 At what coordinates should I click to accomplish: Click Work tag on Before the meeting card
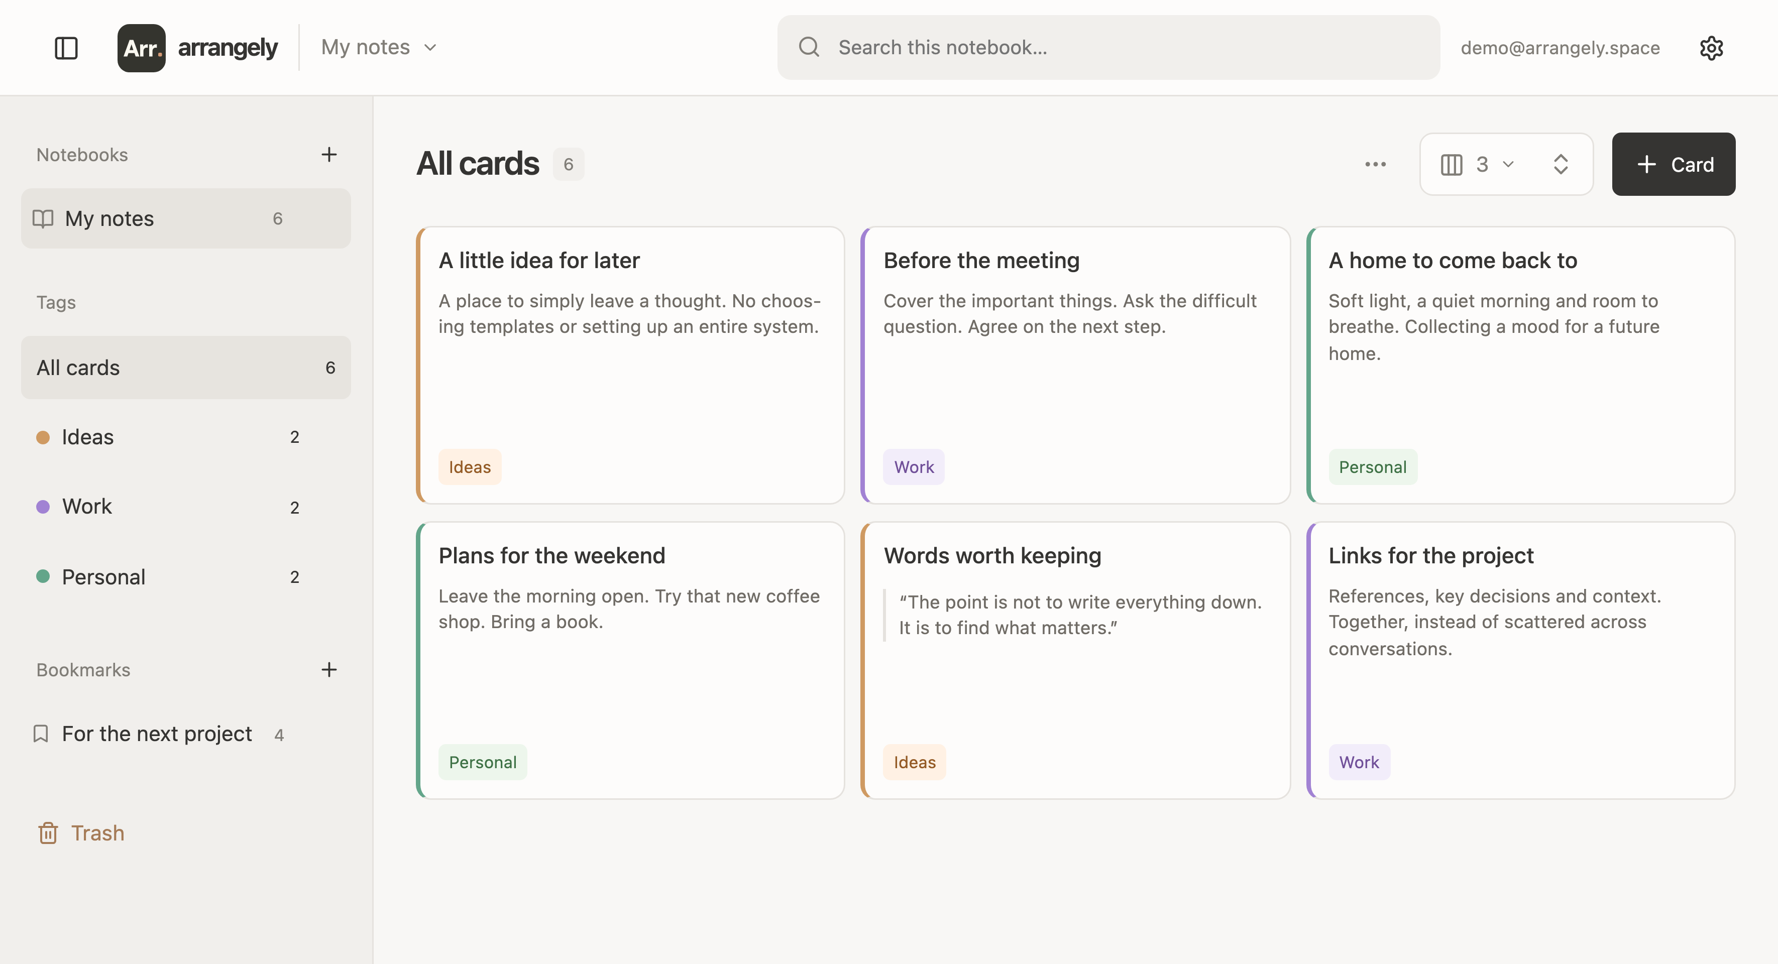click(914, 467)
